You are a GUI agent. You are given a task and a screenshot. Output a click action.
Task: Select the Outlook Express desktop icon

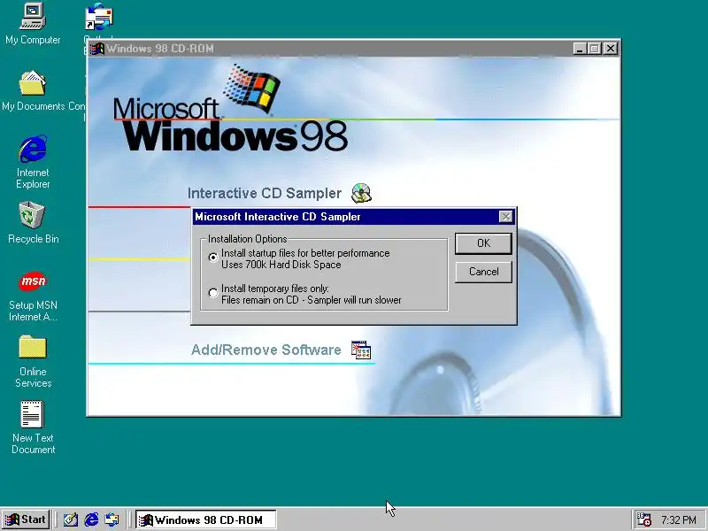[99, 16]
